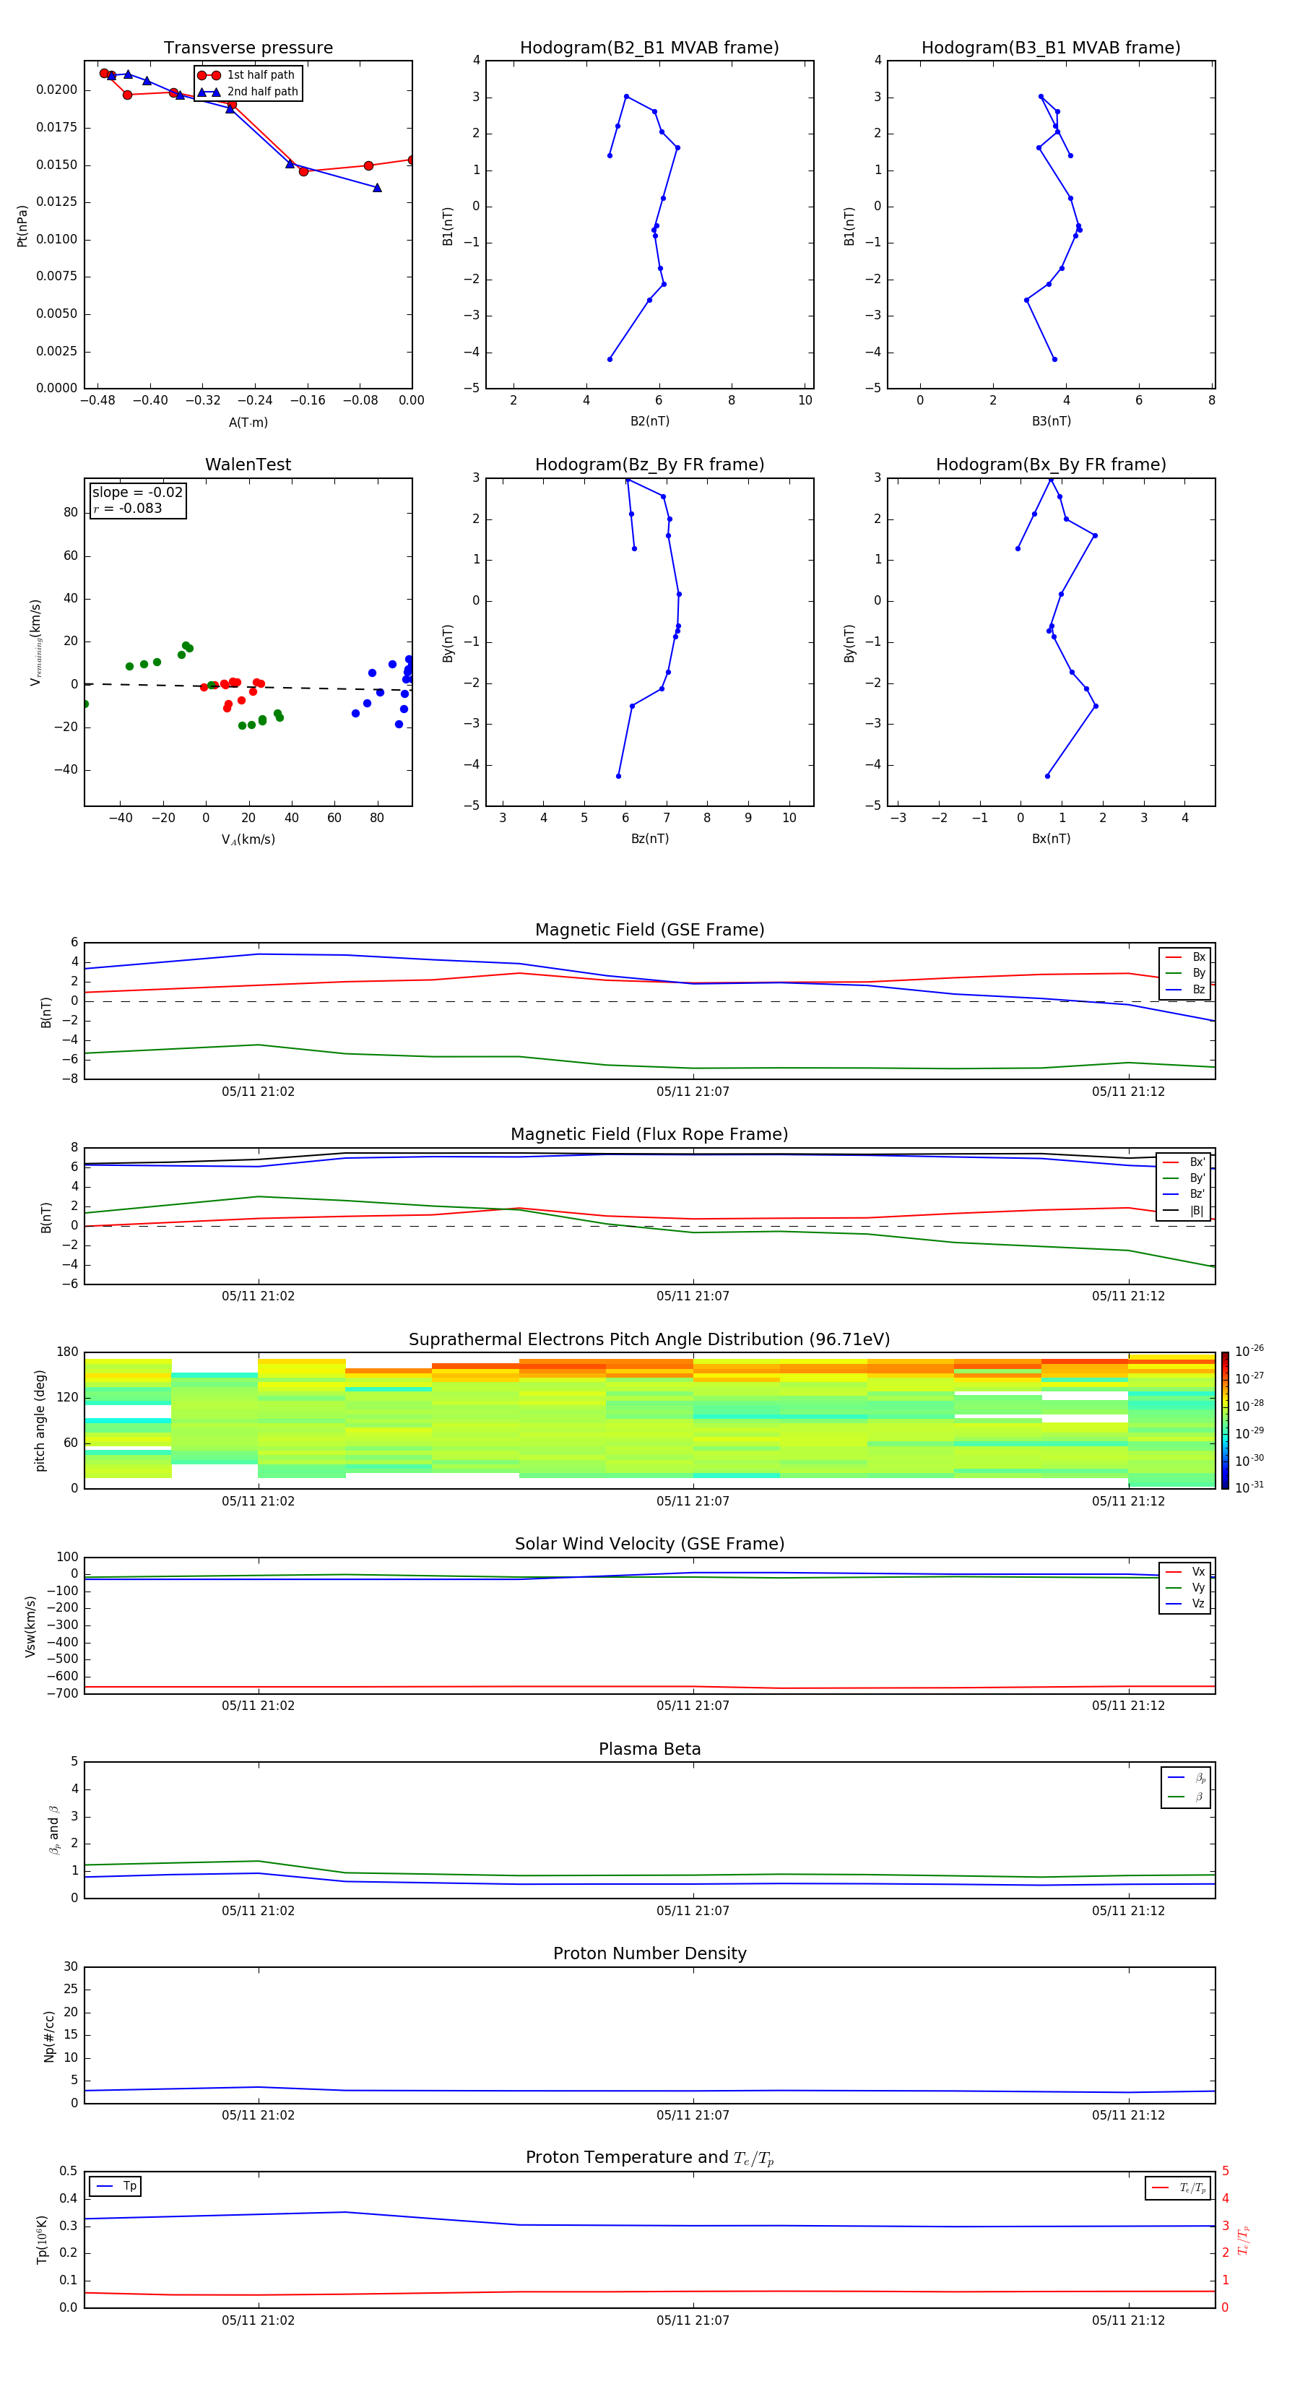Click the 'A(T·m)' axis label
Screen dimensions: 1300x2384
pos(248,423)
